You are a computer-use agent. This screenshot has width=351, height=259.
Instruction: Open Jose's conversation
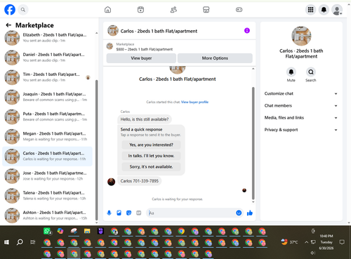(47, 176)
